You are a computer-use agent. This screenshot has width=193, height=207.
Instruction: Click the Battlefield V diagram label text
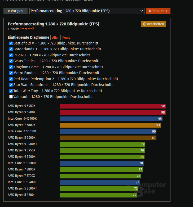click(56, 43)
